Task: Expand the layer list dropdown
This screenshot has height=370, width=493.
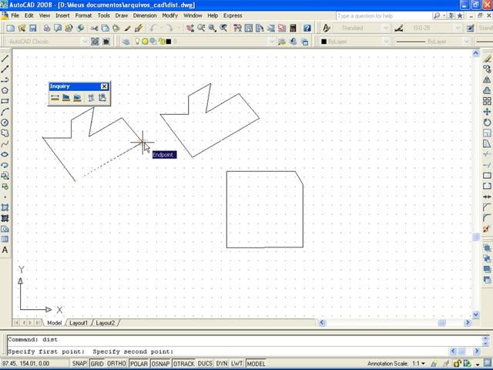Action: (272, 42)
